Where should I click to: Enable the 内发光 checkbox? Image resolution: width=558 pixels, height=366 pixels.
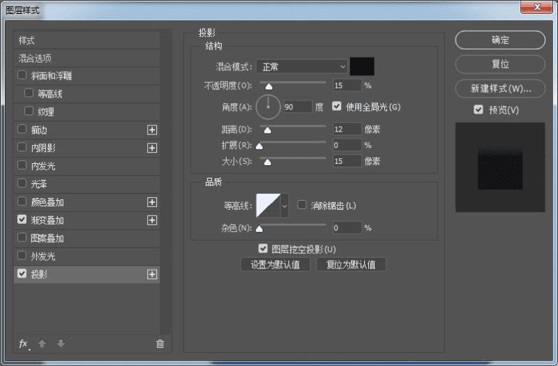click(22, 165)
